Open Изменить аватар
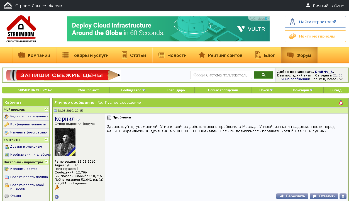This screenshot has width=349, height=201. point(24,169)
